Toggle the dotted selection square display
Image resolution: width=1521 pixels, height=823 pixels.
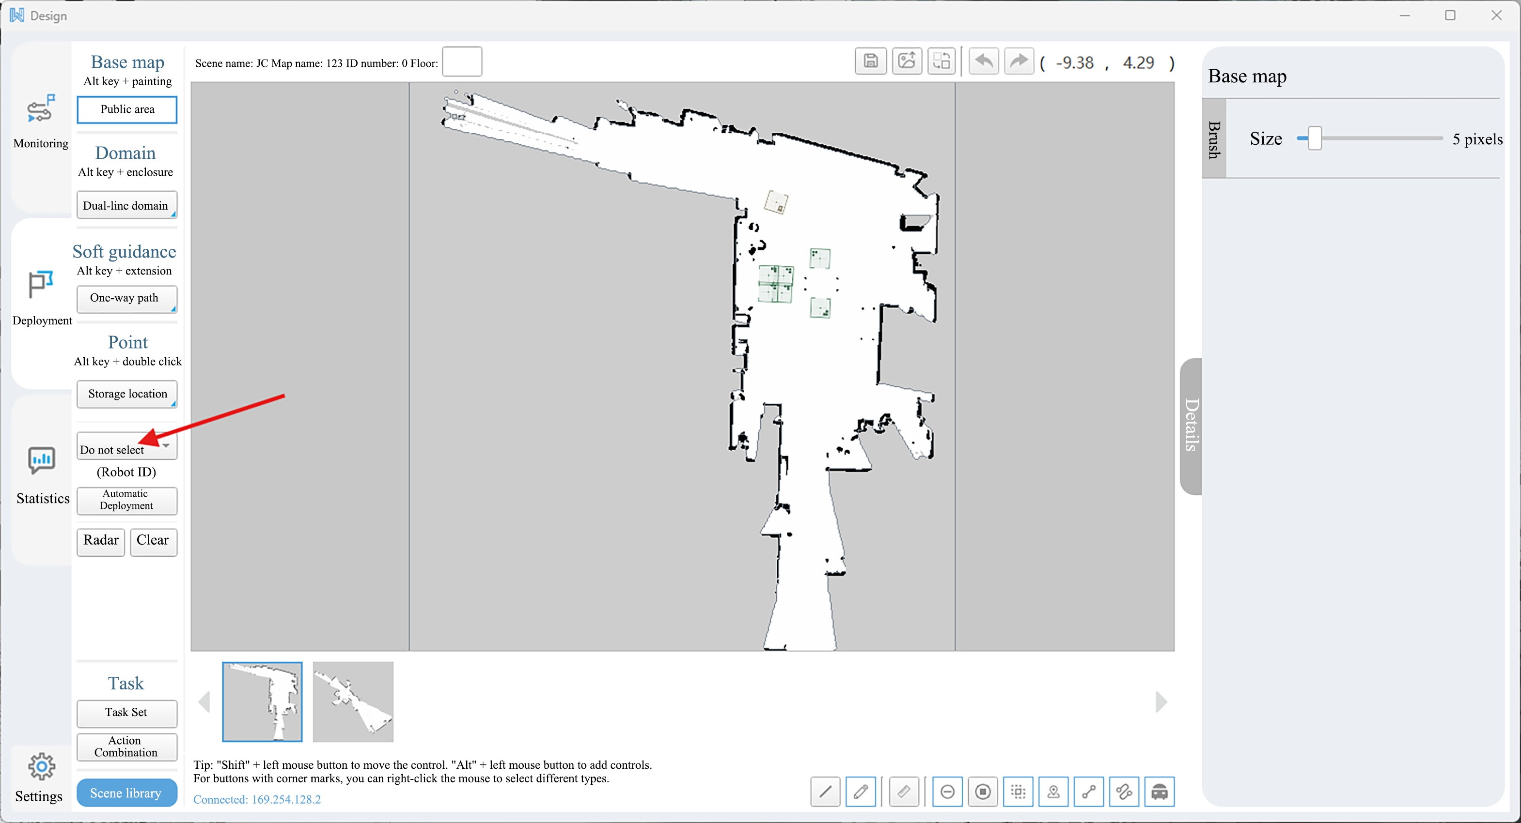tap(1018, 791)
